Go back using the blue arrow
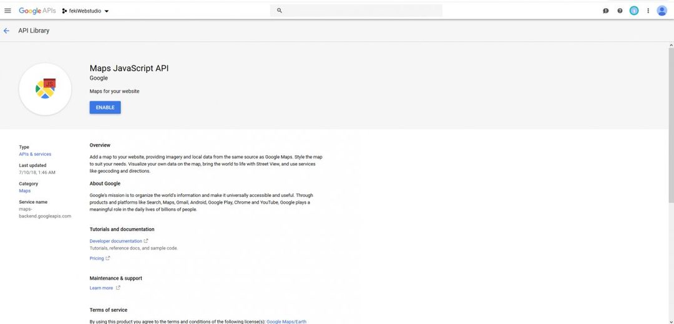674x324 pixels. (x=6, y=31)
